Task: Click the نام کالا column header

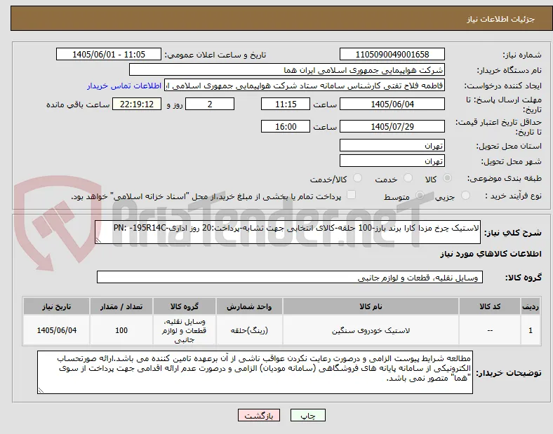Action: [371, 306]
